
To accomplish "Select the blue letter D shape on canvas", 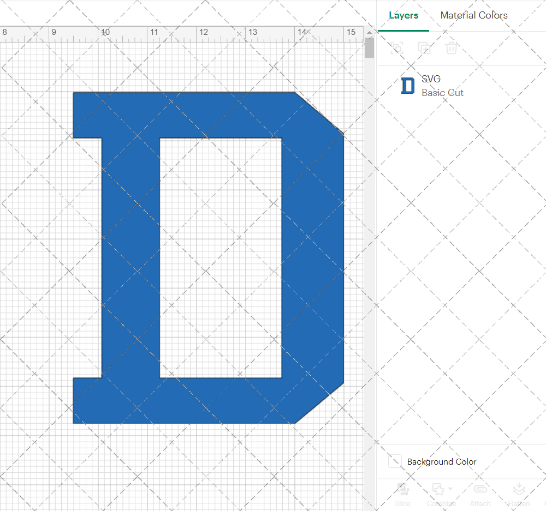I will pyautogui.click(x=130, y=257).
